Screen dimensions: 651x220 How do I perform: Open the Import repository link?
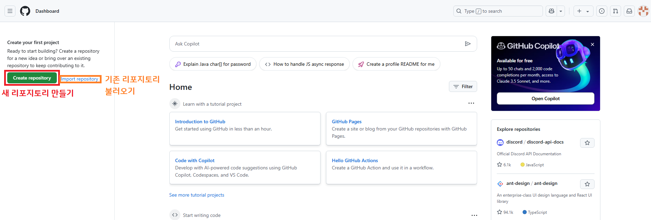[x=80, y=79]
